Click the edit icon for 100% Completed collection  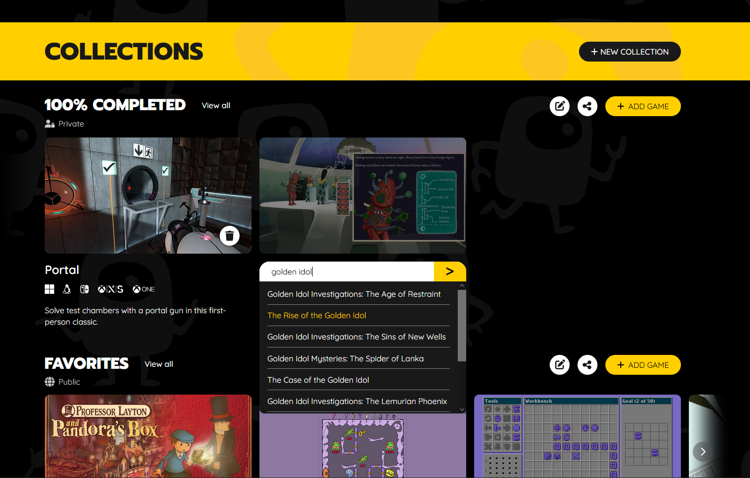point(559,106)
